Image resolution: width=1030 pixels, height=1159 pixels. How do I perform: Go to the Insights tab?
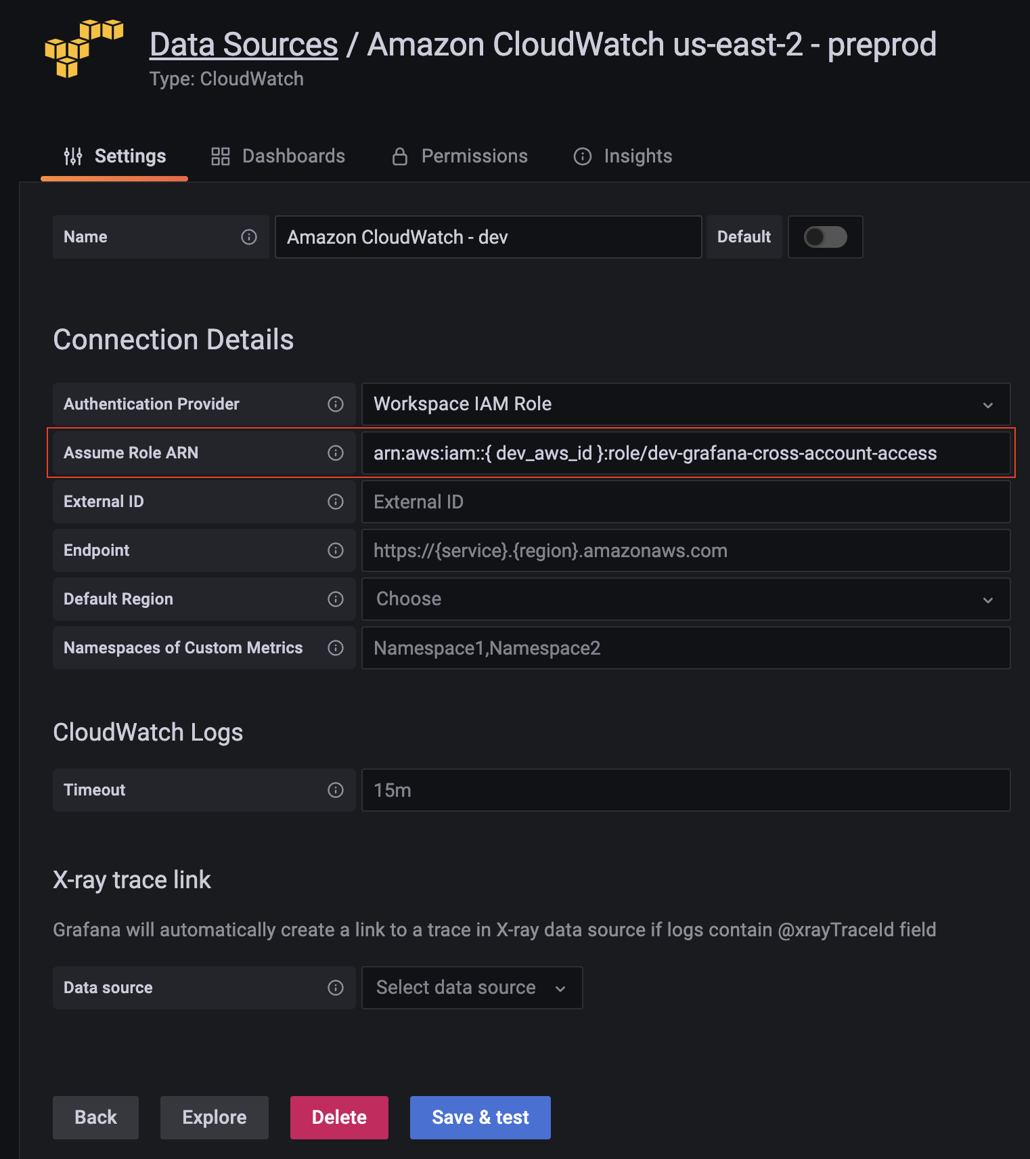[x=623, y=156]
